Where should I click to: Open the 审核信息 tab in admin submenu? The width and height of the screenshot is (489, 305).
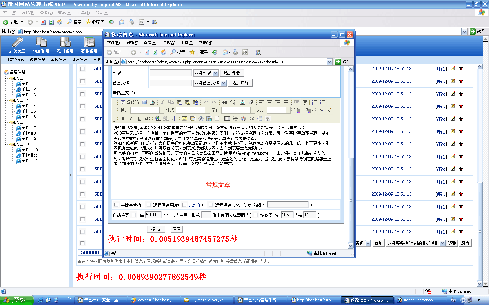(x=58, y=60)
